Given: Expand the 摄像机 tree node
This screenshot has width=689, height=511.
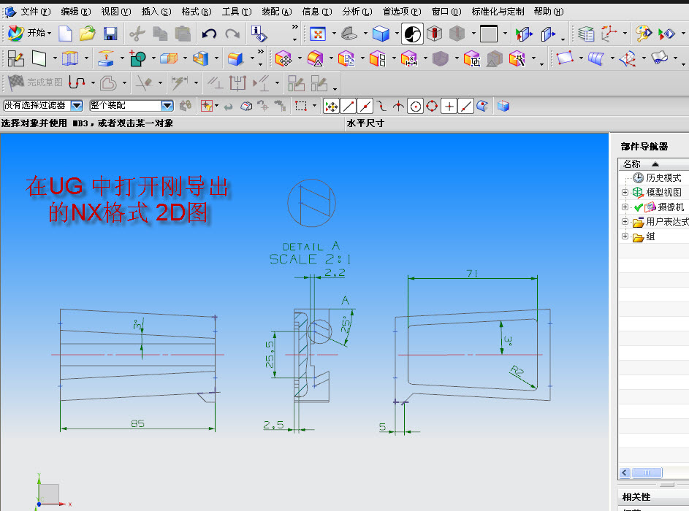Looking at the screenshot, I should click(x=625, y=207).
